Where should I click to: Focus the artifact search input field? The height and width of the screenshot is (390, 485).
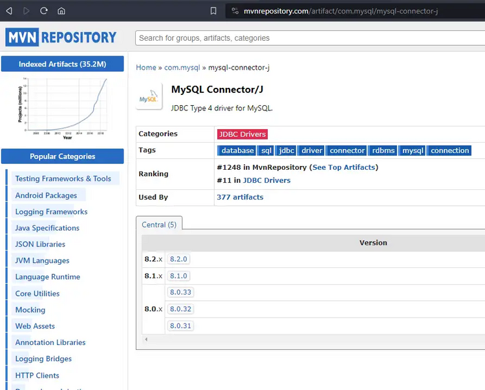(x=310, y=38)
